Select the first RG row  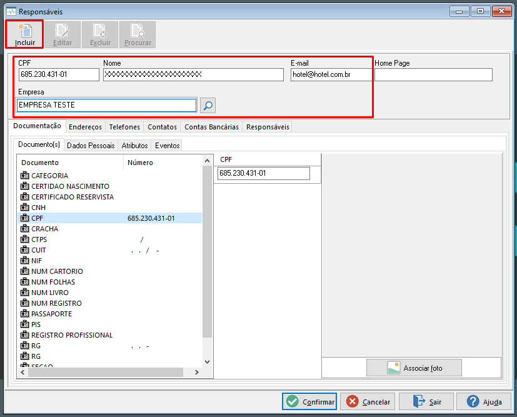click(x=109, y=346)
